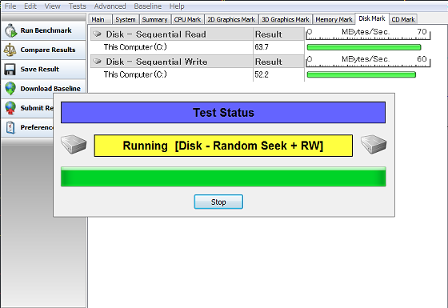Open the Advanced menu

click(110, 6)
